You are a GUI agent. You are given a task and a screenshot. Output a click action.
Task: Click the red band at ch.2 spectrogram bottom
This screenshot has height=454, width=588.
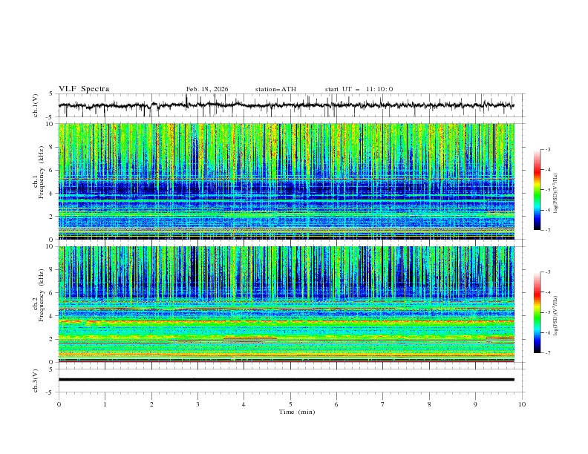[286, 361]
